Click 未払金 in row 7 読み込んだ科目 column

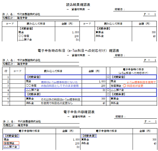[x=30, y=103]
